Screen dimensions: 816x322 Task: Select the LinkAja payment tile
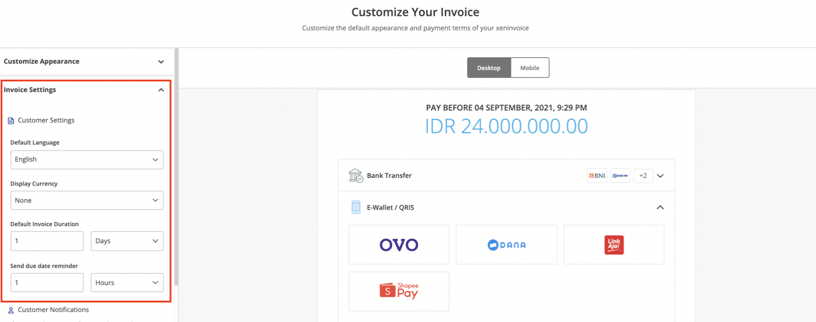(x=614, y=245)
